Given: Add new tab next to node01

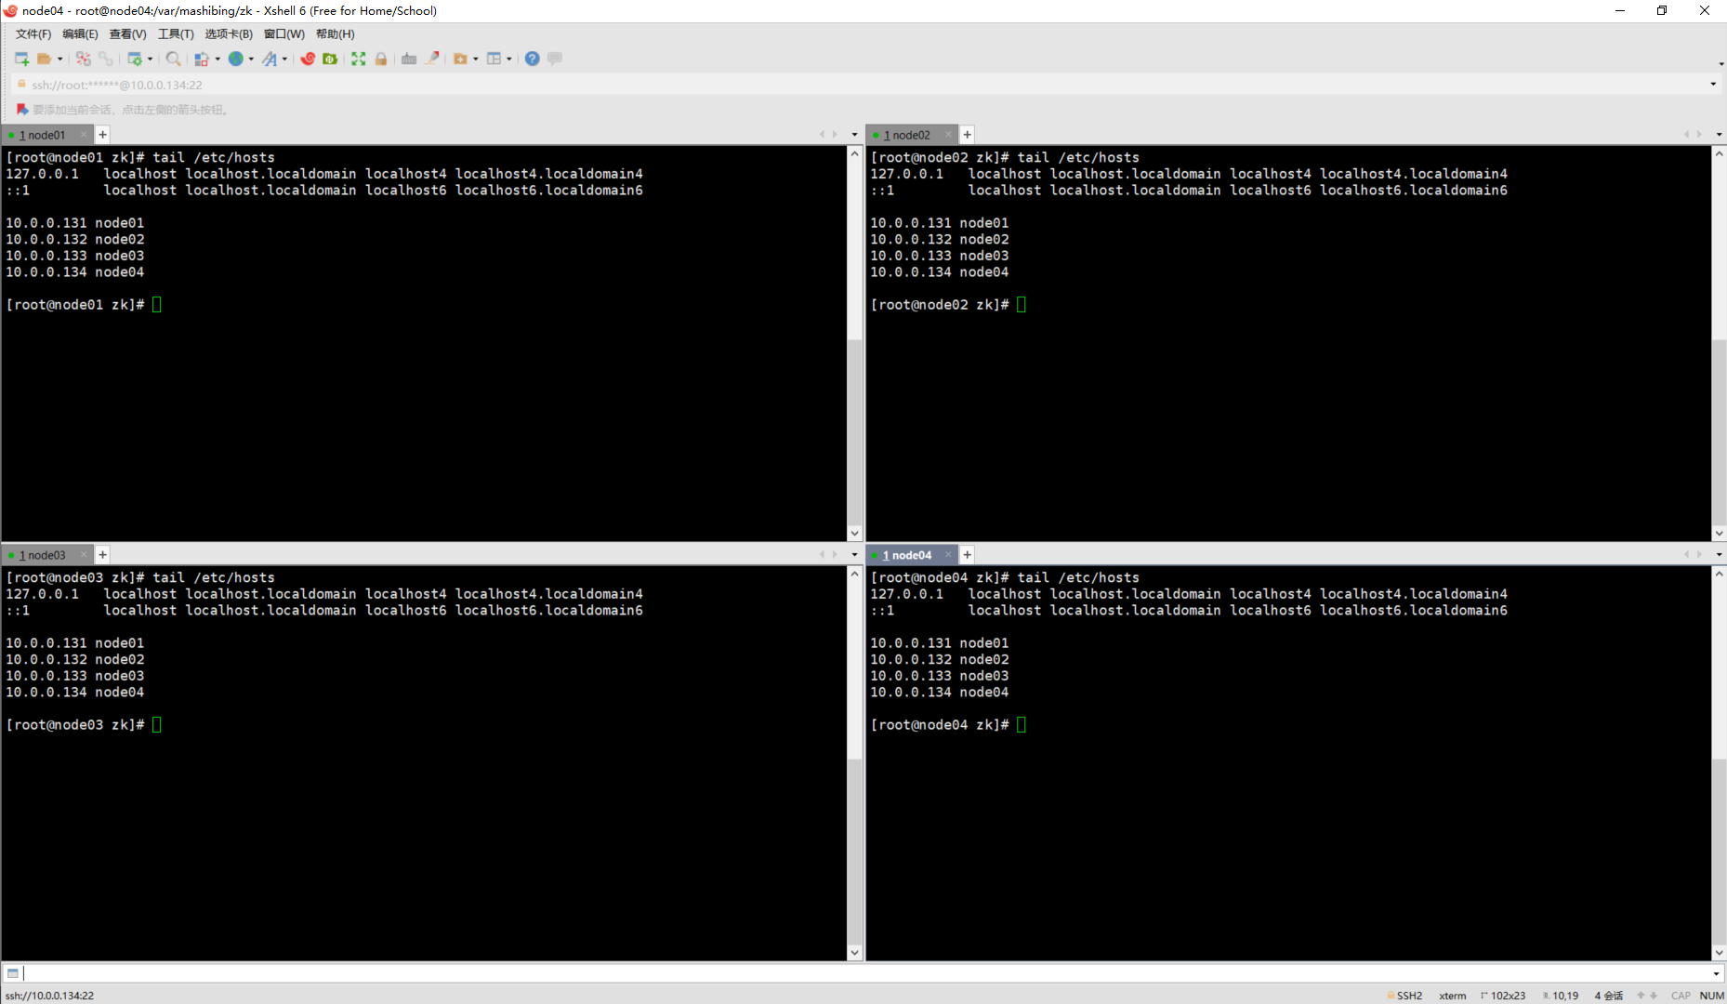Looking at the screenshot, I should (x=103, y=135).
